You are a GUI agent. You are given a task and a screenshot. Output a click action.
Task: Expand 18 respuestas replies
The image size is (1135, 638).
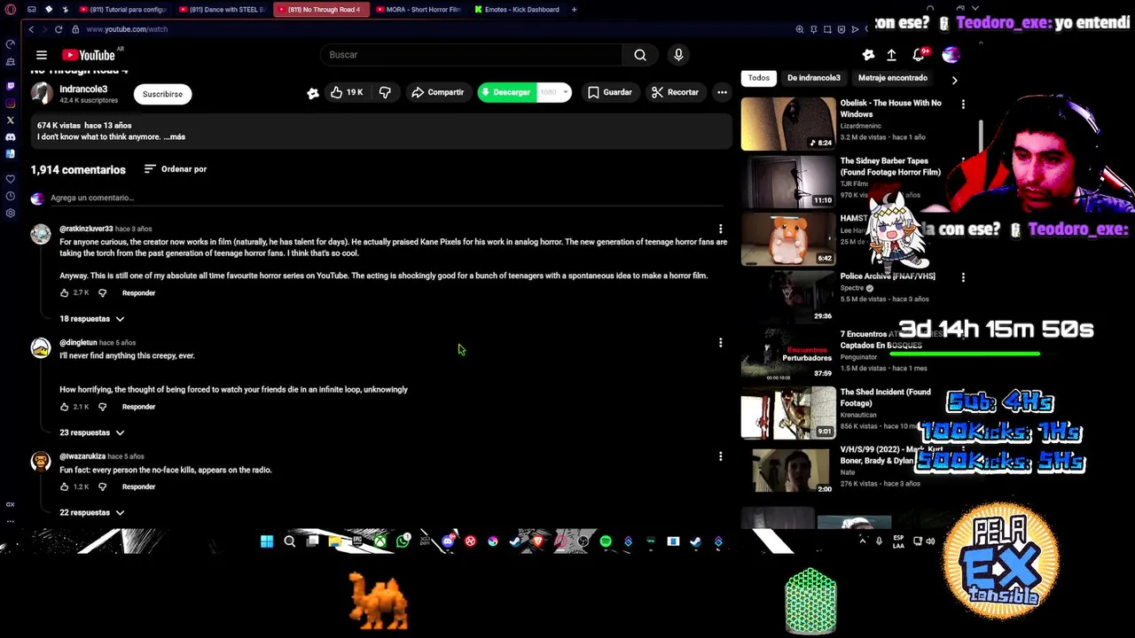click(x=92, y=319)
